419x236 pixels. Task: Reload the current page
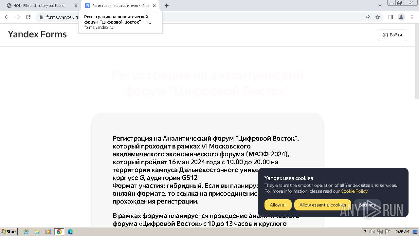click(28, 17)
